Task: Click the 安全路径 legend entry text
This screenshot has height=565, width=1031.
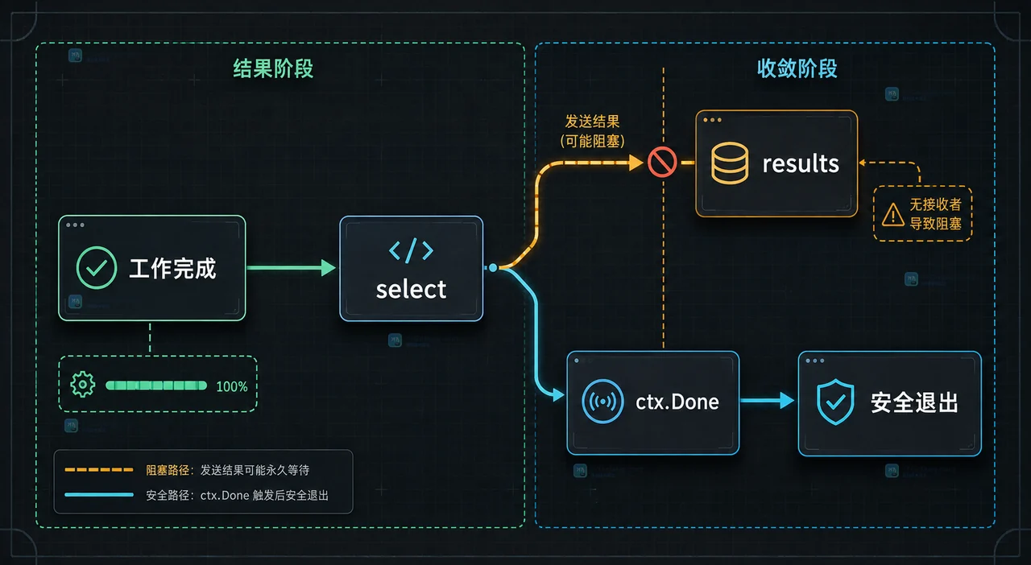Action: 237,495
